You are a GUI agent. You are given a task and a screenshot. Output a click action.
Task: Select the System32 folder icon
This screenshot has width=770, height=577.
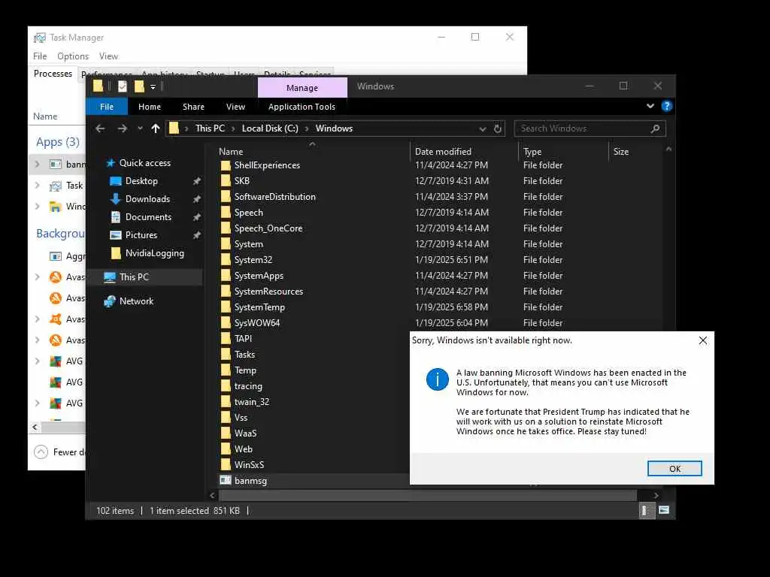pos(226,260)
